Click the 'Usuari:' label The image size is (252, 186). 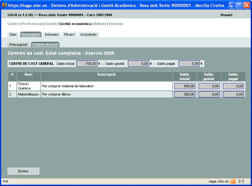(x=226, y=15)
